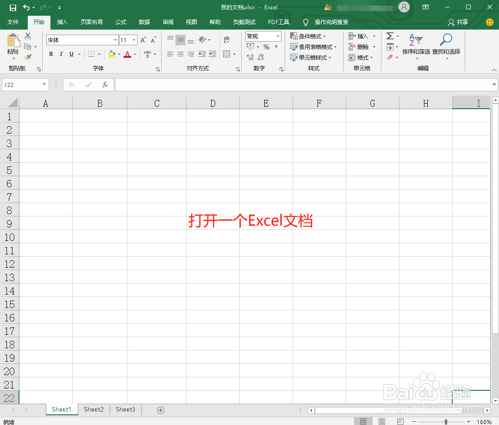Decrease zoom with the minus zoom control

click(413, 421)
